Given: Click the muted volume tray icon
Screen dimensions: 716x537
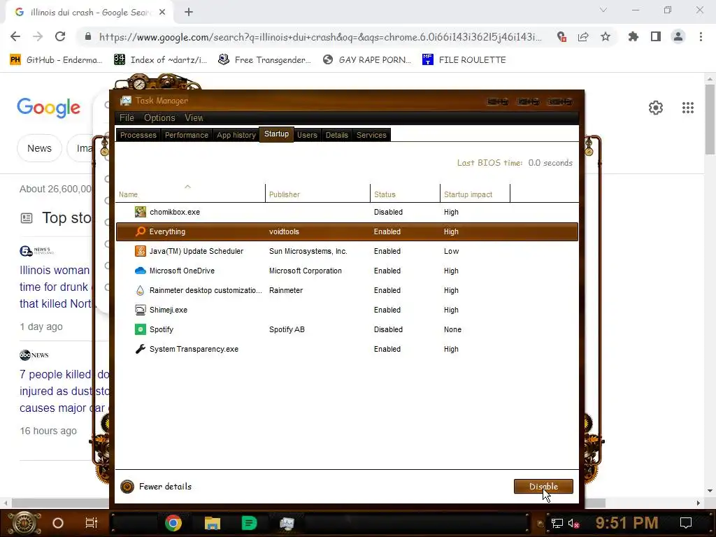Looking at the screenshot, I should coord(573,523).
